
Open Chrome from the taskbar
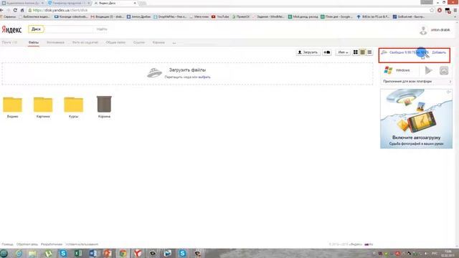[123, 253]
